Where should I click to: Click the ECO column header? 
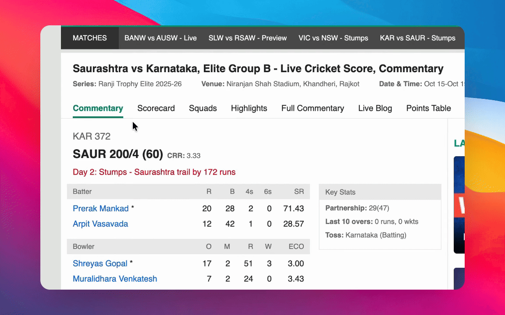click(296, 247)
